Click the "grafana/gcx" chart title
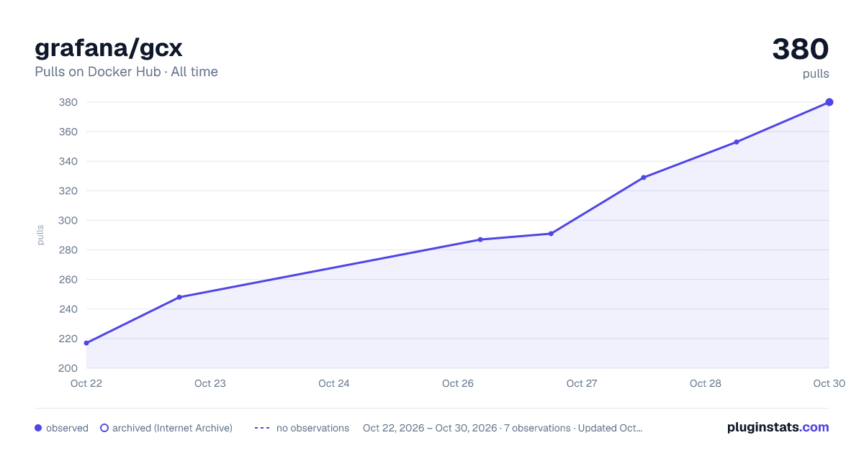The width and height of the screenshot is (864, 453). tap(109, 48)
